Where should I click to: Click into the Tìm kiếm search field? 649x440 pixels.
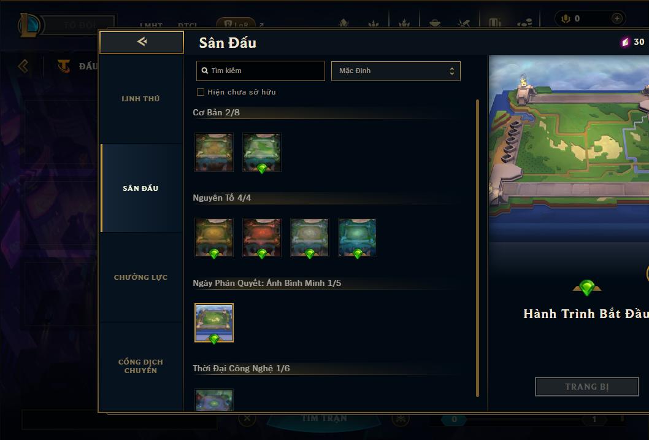click(x=260, y=71)
